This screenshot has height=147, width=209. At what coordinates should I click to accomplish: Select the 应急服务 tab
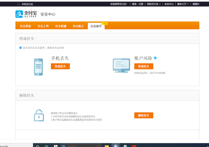click(x=96, y=26)
